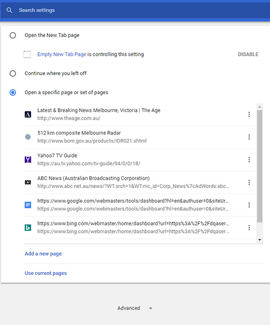Click the startup pages scrollbar thumb

[260, 166]
